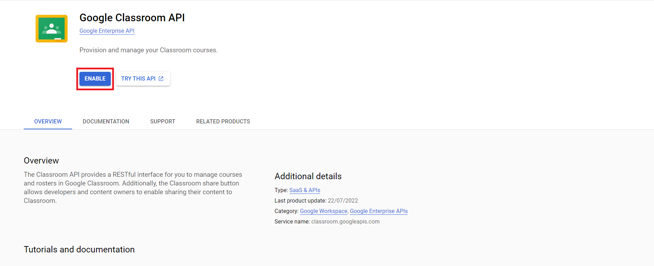Open the SUPPORT tab
Viewport: 654px width, 266px height.
click(x=163, y=121)
